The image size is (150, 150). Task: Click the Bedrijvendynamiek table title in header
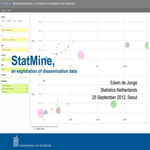click(44, 4)
